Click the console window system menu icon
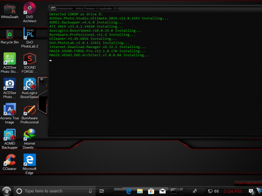This screenshot has height=196, width=262. click(53, 9)
